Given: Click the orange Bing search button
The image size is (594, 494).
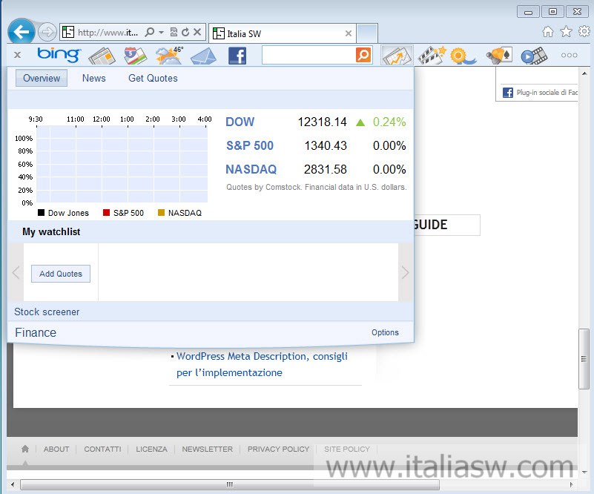Looking at the screenshot, I should [x=363, y=56].
